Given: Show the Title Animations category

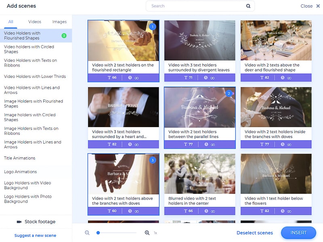Looking at the screenshot, I should tap(36, 158).
